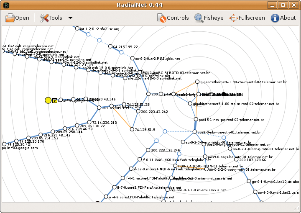Click the window resize grip in status bar
301x213 pixels.
(x=296, y=208)
